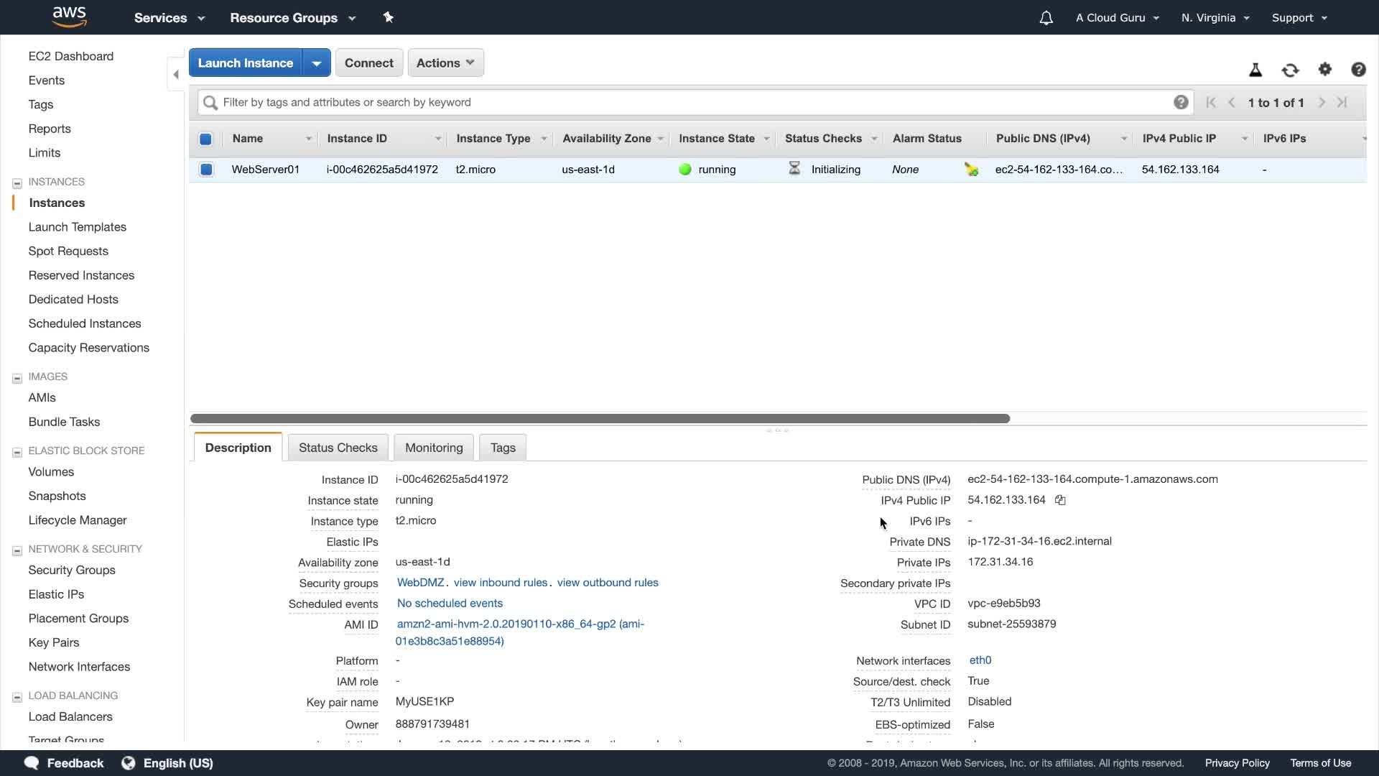Image resolution: width=1379 pixels, height=776 pixels.
Task: Open the Monitoring tab
Action: (x=434, y=448)
